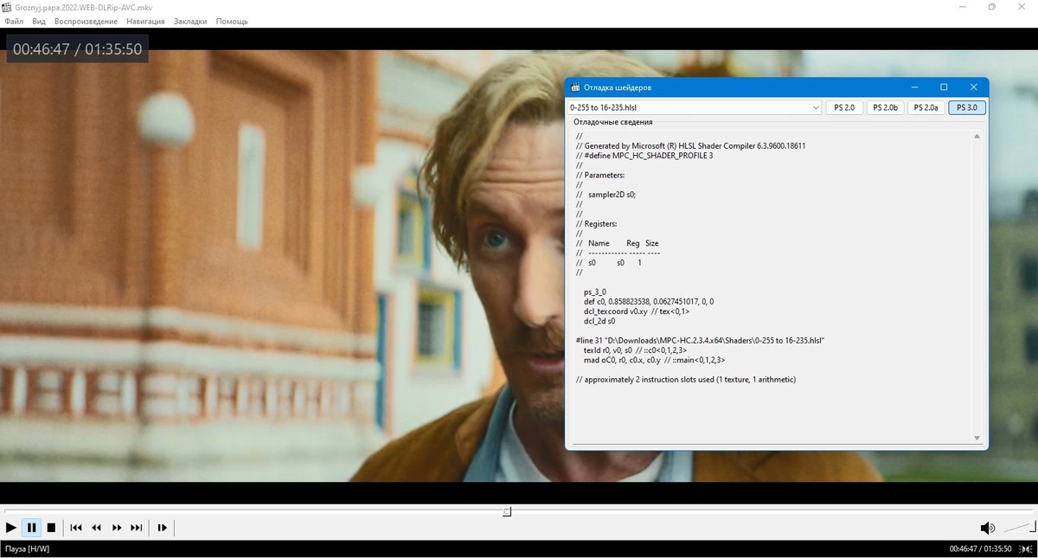Click scroll down arrow in debug output
The image size is (1038, 558).
(977, 438)
